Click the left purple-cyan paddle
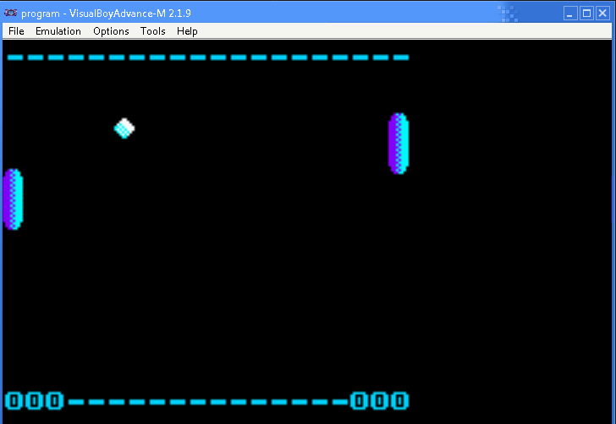 [x=13, y=199]
